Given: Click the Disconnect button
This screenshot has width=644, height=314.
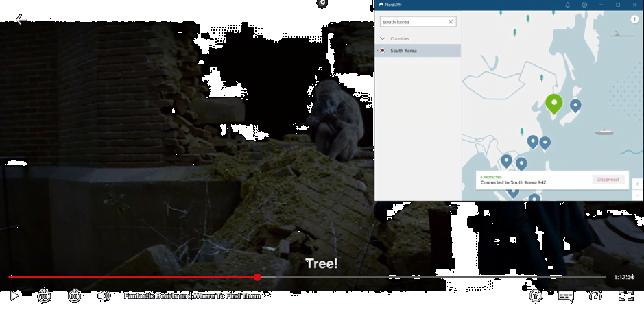Looking at the screenshot, I should click(x=608, y=180).
